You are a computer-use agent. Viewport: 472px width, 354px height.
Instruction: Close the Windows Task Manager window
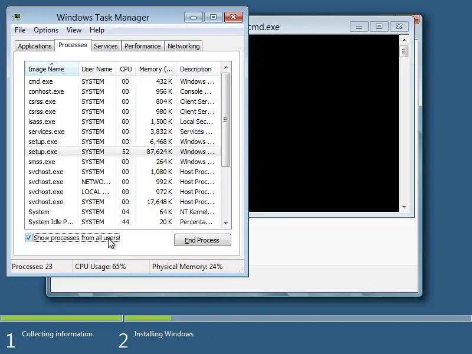pyautogui.click(x=233, y=17)
